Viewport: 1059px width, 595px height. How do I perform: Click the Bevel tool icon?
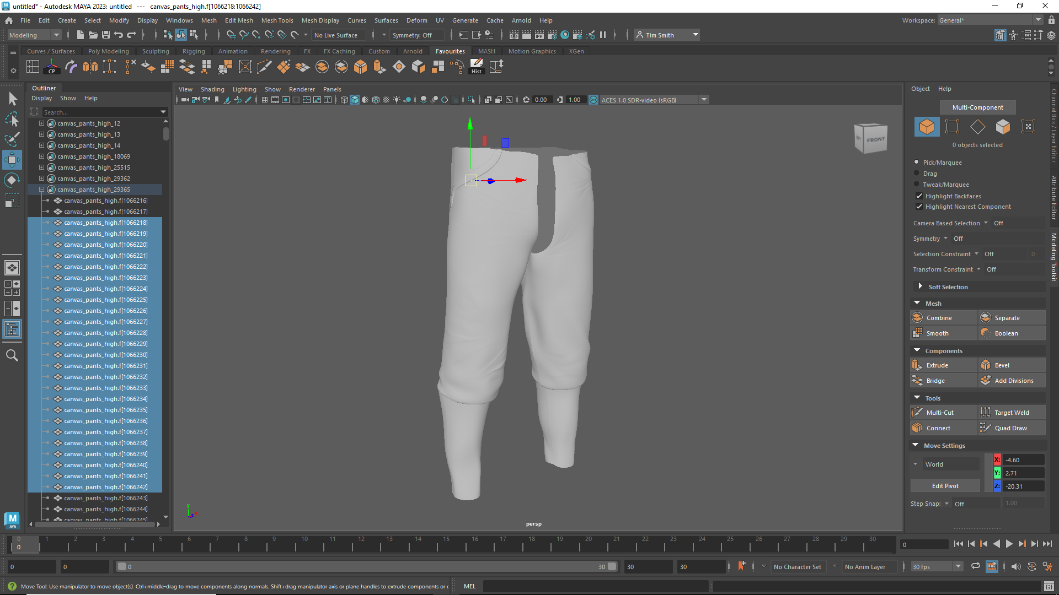[986, 365]
